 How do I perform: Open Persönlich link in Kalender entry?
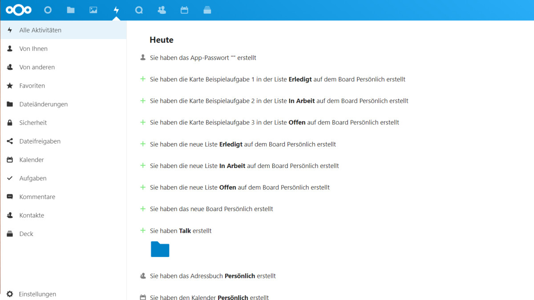click(233, 297)
